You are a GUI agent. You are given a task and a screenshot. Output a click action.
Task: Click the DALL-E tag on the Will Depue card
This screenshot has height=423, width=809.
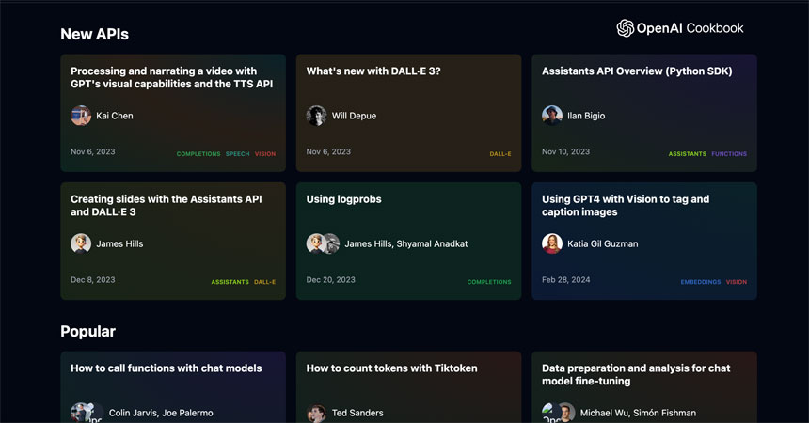(x=500, y=154)
